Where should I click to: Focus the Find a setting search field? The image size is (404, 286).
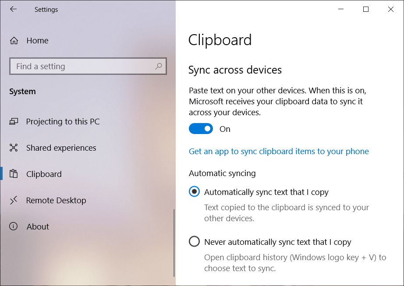[83, 67]
